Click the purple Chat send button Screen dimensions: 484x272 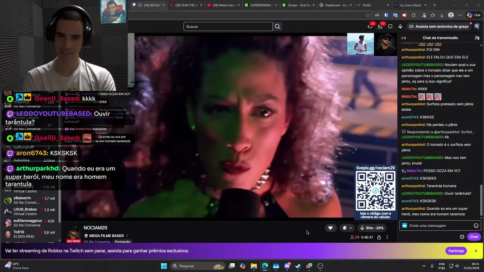pos(474,237)
